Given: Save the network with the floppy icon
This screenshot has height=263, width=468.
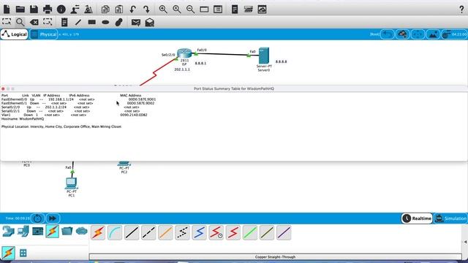Looking at the screenshot, I should [x=34, y=9].
